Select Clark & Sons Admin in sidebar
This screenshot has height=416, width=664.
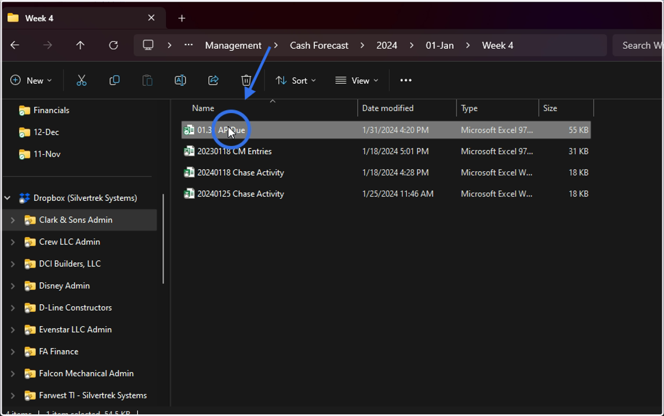[76, 220]
